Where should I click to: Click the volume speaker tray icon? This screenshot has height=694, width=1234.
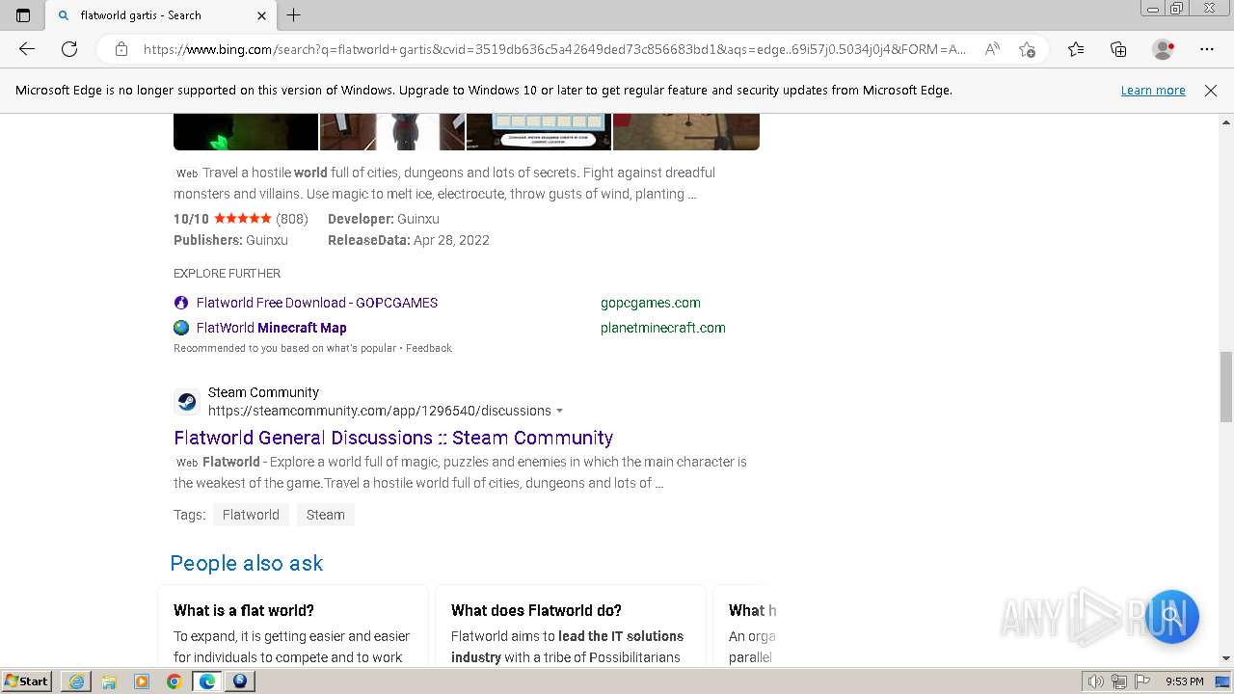pos(1096,681)
